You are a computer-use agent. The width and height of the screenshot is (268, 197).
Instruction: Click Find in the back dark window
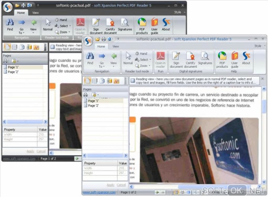coord(10,25)
